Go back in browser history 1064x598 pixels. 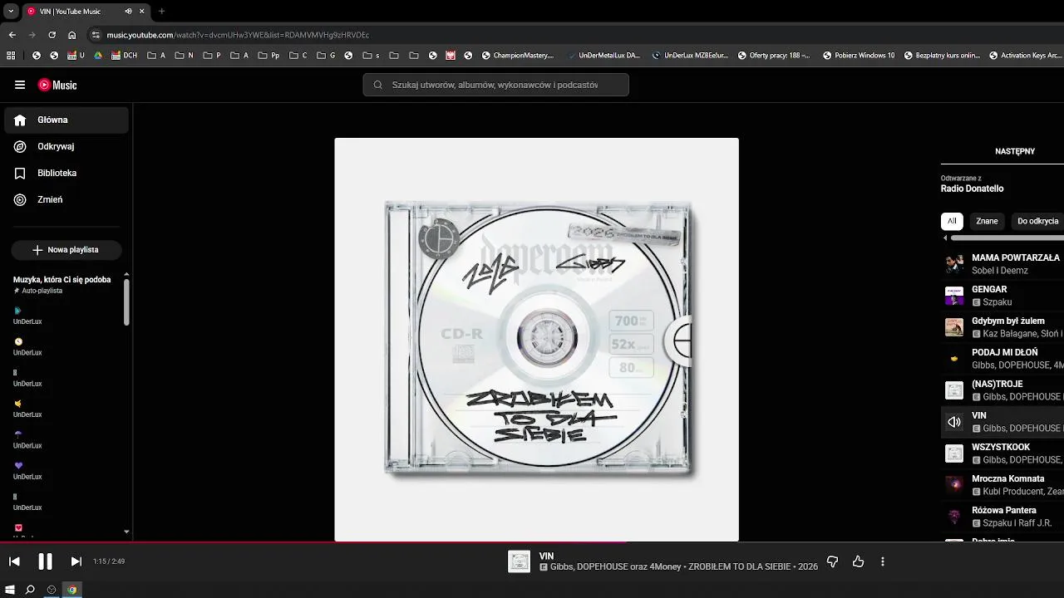click(x=12, y=35)
